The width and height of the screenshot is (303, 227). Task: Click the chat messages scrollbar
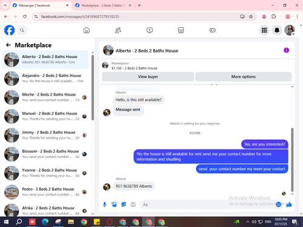(x=292, y=159)
